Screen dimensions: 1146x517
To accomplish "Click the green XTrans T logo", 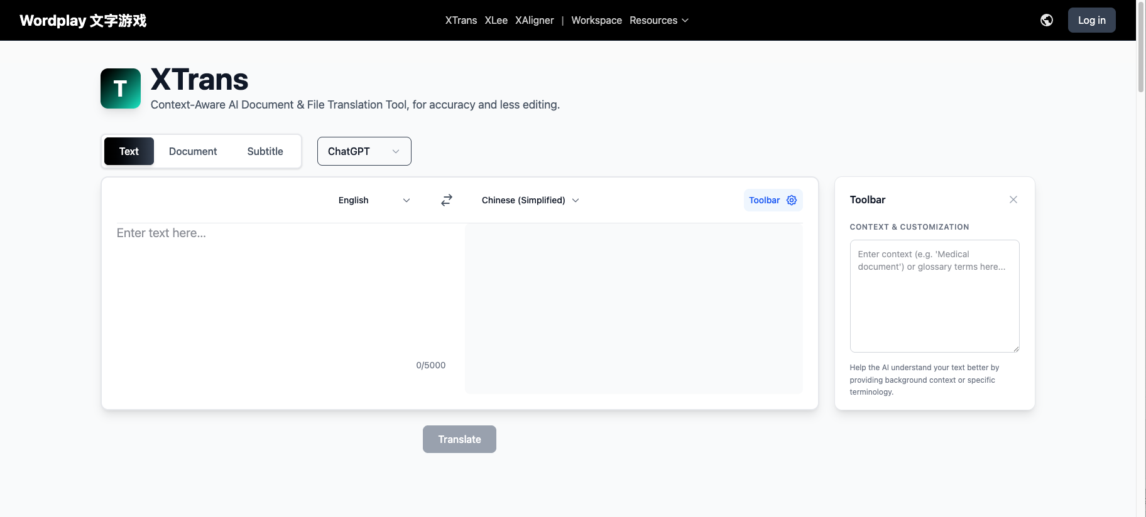I will click(121, 88).
